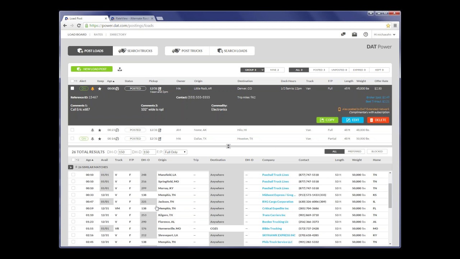This screenshot has width=460, height=259.
Task: Reload the page with the refresh icon
Action: (79, 26)
